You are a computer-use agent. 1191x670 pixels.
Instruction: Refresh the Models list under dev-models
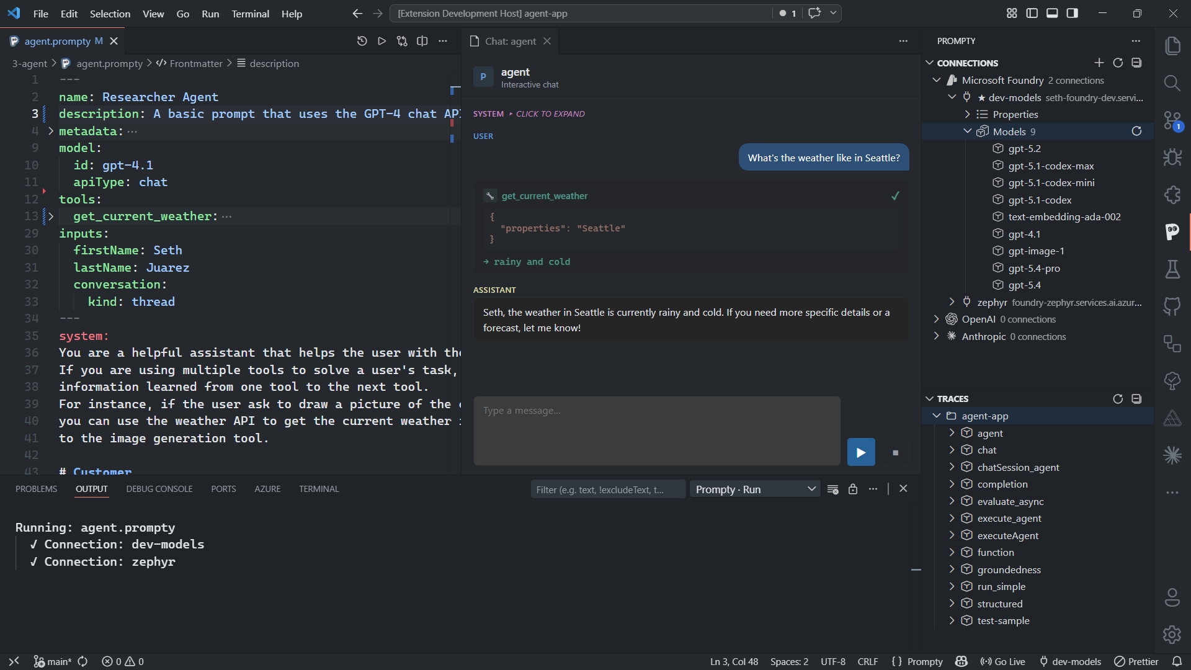[1137, 131]
